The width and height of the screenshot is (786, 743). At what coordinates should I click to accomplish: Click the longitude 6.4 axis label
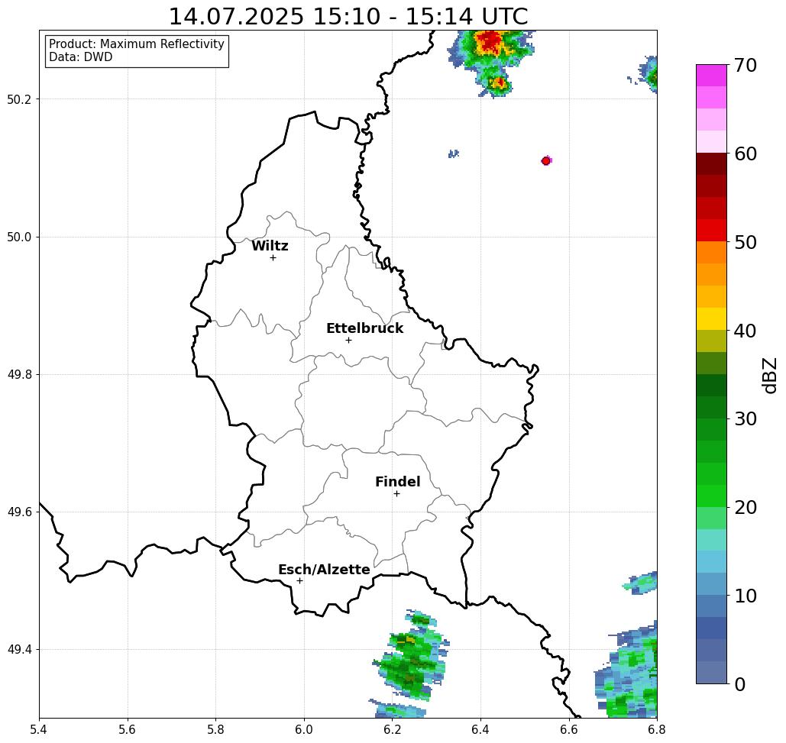click(x=480, y=729)
